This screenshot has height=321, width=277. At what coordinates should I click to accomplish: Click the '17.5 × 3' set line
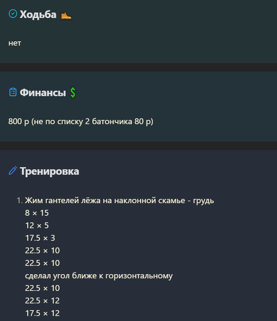[40, 238]
